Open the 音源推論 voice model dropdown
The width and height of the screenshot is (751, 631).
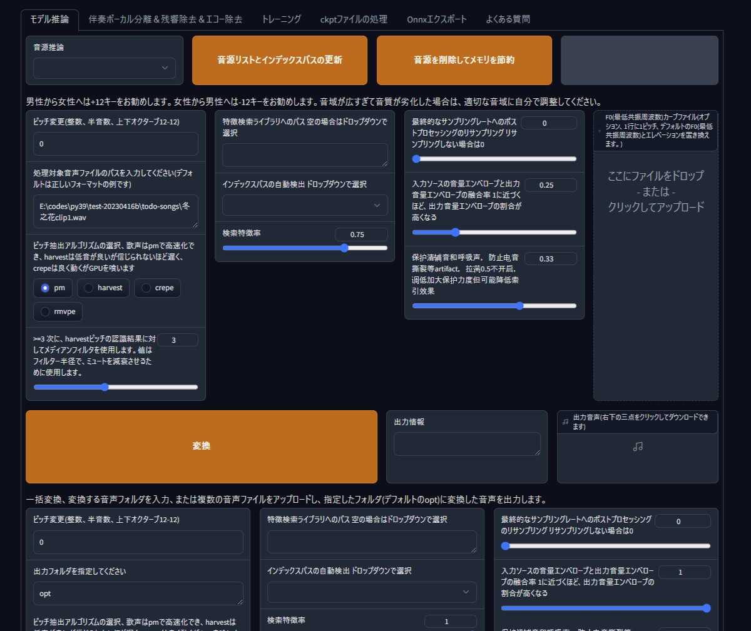pyautogui.click(x=105, y=68)
